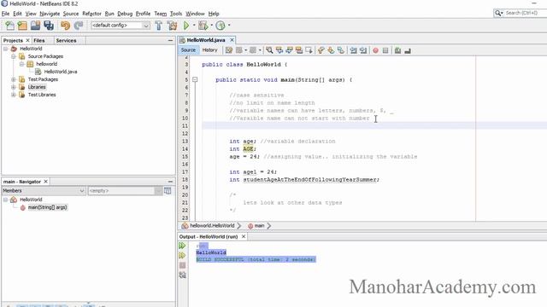Click the Undo toolbar icon
The width and height of the screenshot is (547, 307).
tap(65, 26)
